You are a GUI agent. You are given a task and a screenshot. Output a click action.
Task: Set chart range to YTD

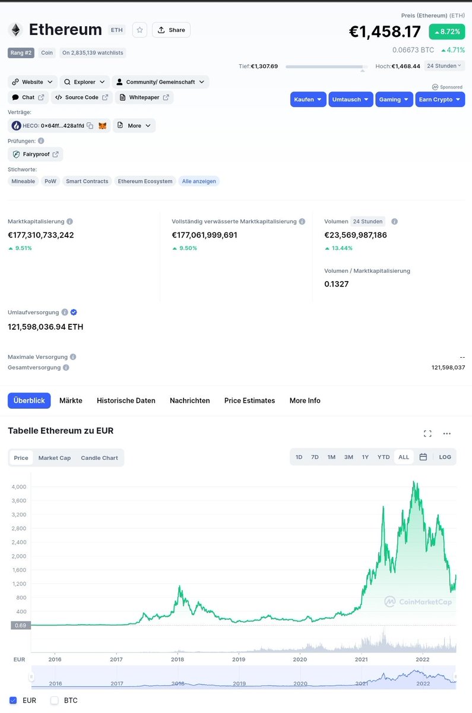(x=384, y=457)
